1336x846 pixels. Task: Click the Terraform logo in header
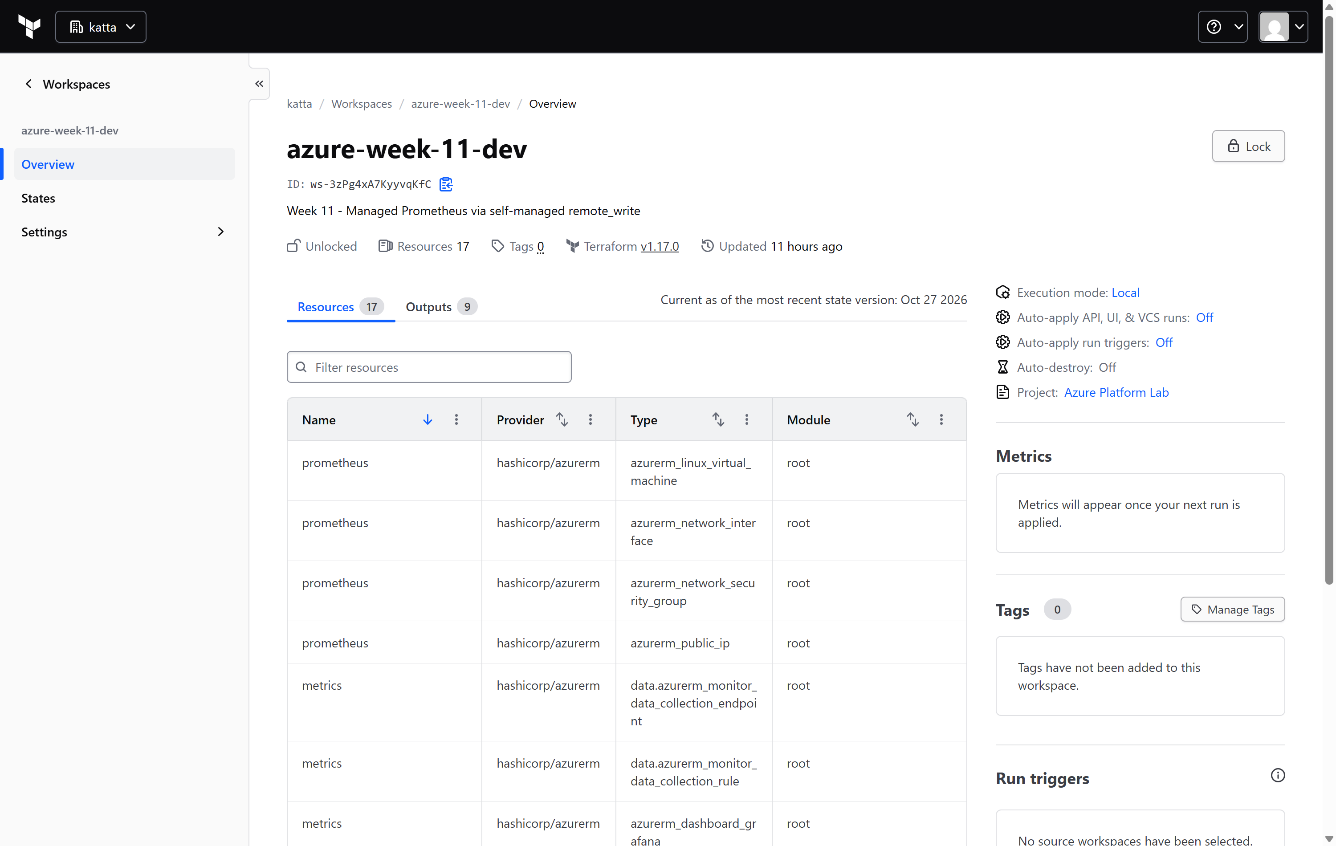point(29,27)
